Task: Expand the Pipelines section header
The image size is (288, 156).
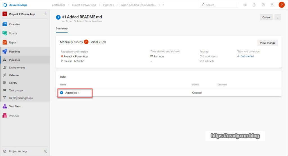Action: (15, 52)
